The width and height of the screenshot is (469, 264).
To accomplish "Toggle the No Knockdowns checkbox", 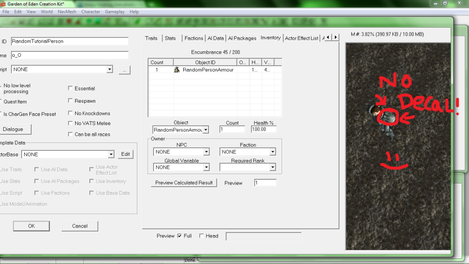I will tap(70, 113).
